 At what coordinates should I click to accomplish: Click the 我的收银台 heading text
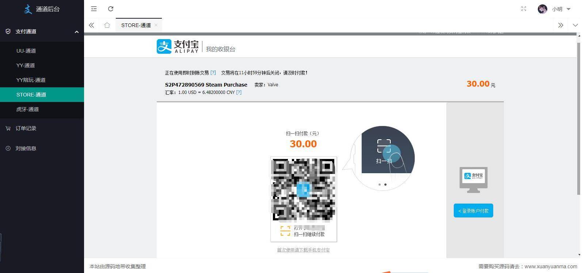click(221, 49)
